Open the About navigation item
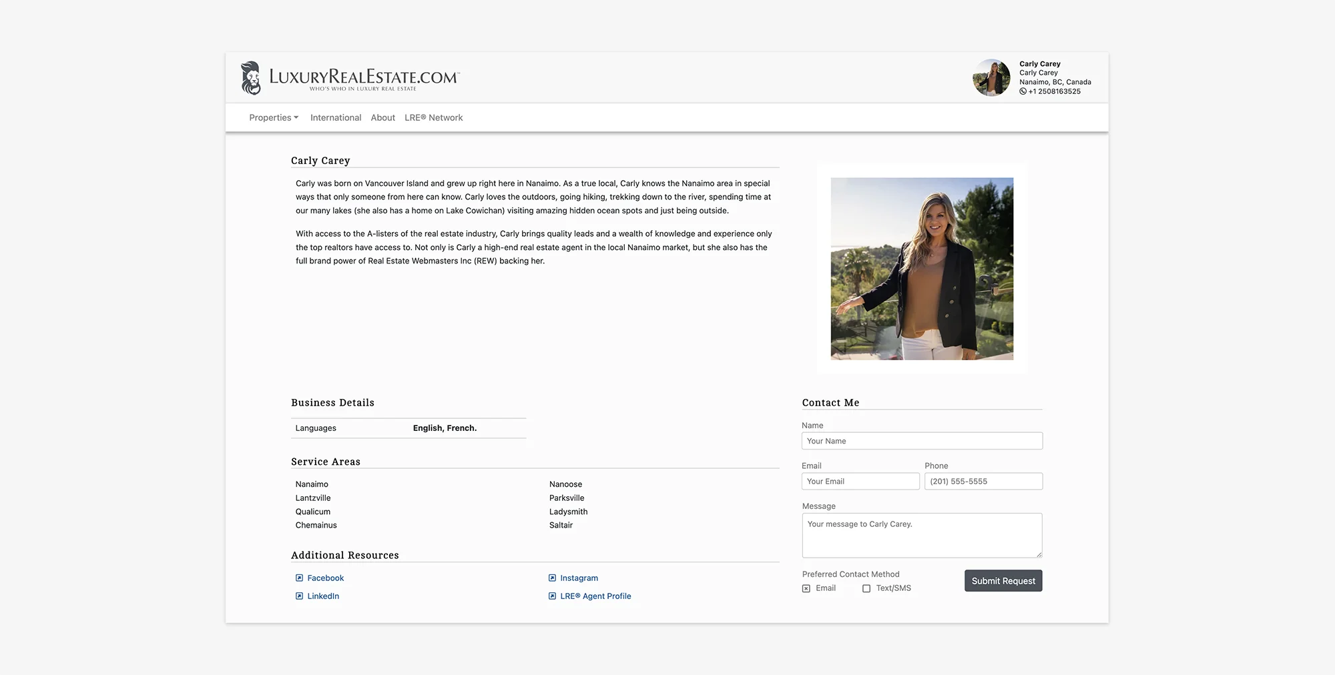 pos(382,117)
